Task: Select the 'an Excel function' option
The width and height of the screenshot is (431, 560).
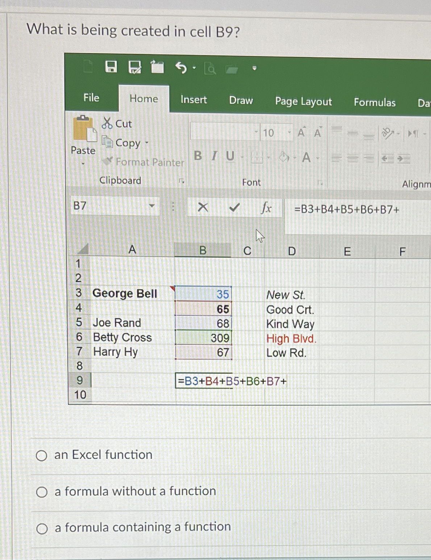Action: coord(42,455)
